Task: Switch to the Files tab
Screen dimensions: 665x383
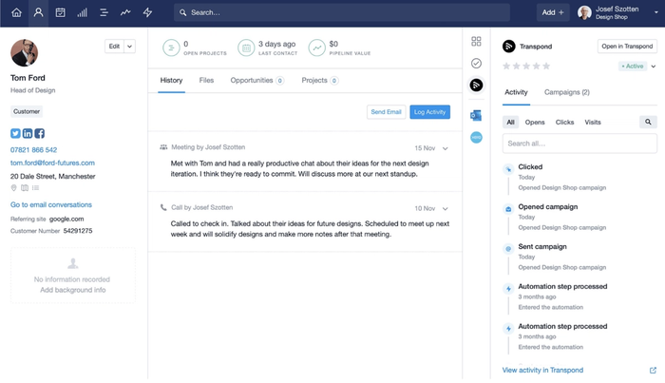Action: (x=206, y=81)
